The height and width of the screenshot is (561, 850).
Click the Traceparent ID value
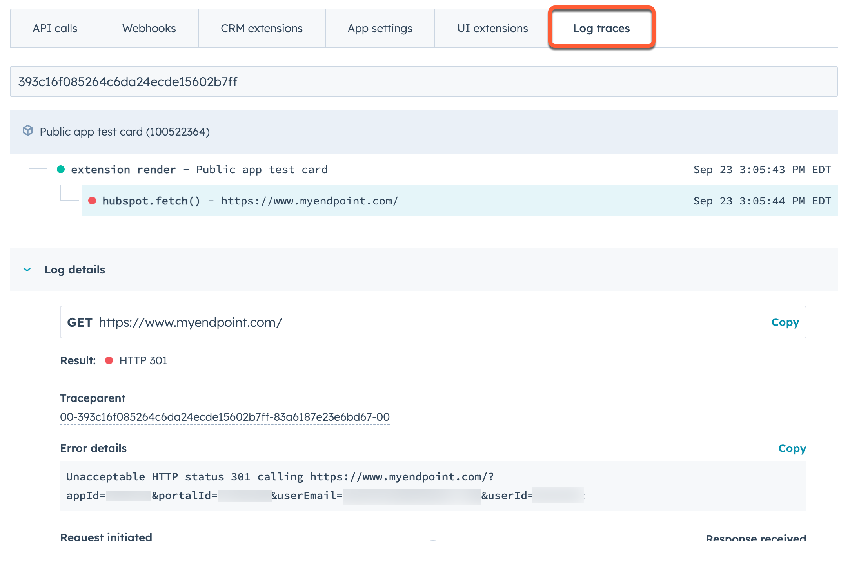pyautogui.click(x=225, y=417)
